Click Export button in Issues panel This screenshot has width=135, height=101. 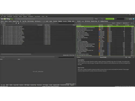(x=79, y=23)
